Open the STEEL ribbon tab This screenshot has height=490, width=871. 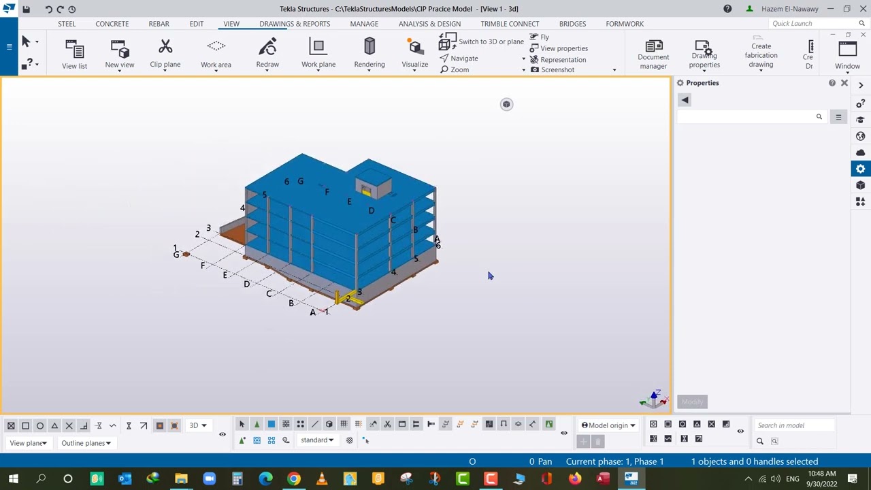tap(67, 24)
